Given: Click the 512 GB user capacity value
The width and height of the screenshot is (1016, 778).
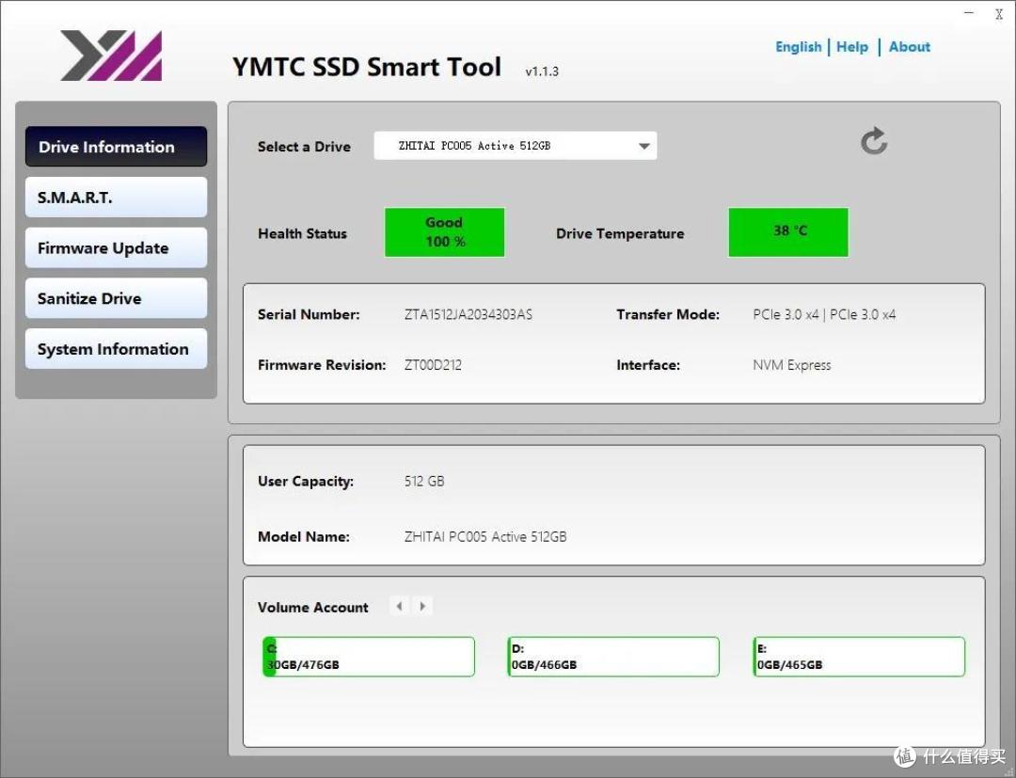Looking at the screenshot, I should coord(424,481).
